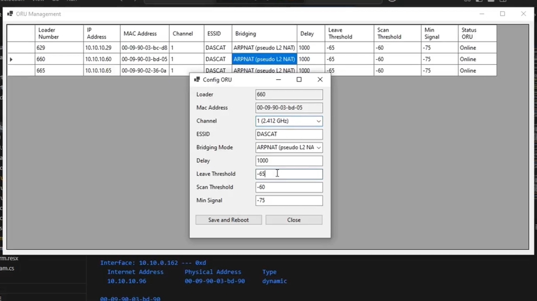537x301 pixels.
Task: Click Leave Threshold cell -65 in row 629
Action: coord(349,47)
